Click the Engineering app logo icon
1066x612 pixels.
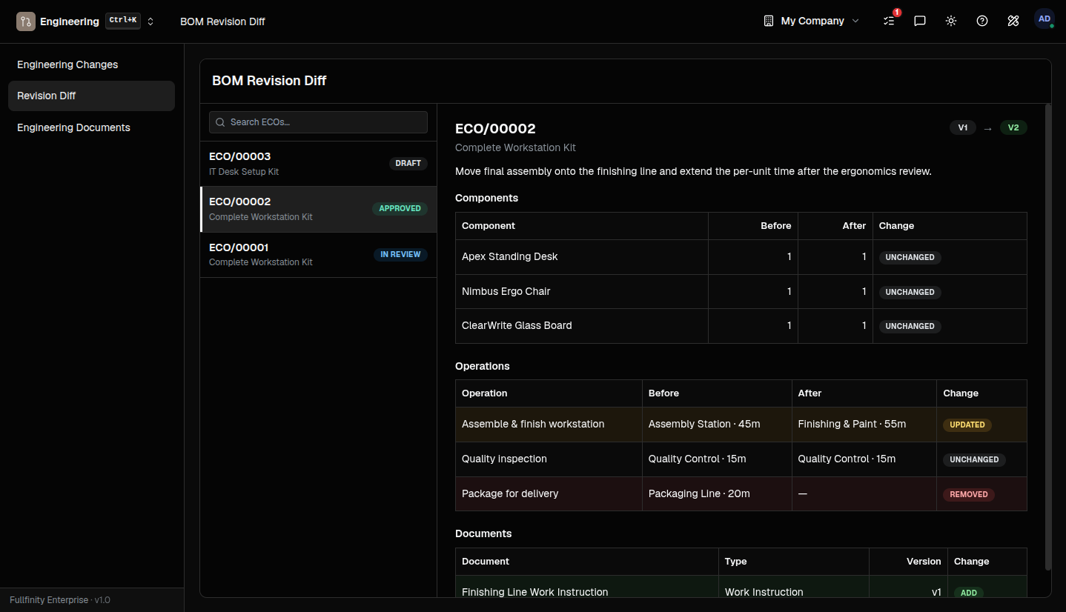[x=26, y=21]
